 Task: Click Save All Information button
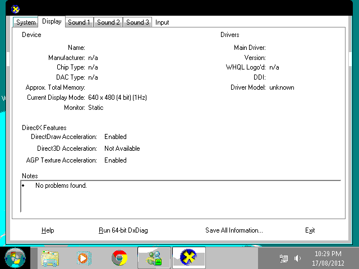point(234,230)
